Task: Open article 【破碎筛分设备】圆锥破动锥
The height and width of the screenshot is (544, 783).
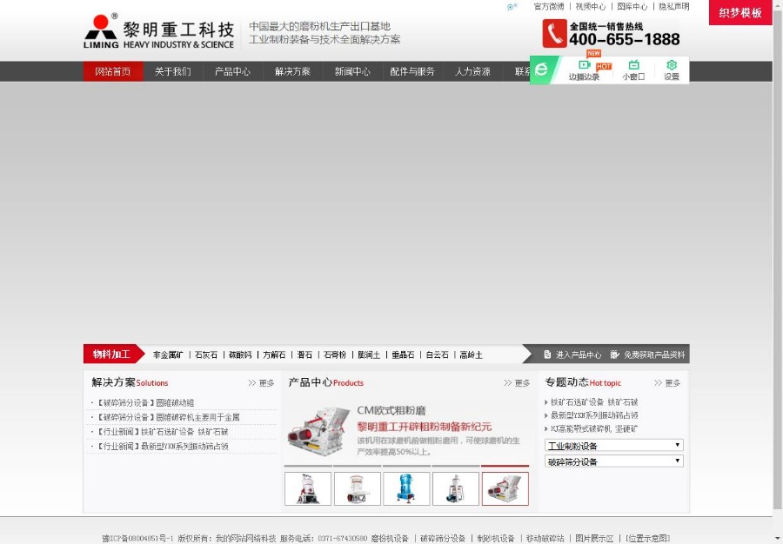Action: point(144,402)
